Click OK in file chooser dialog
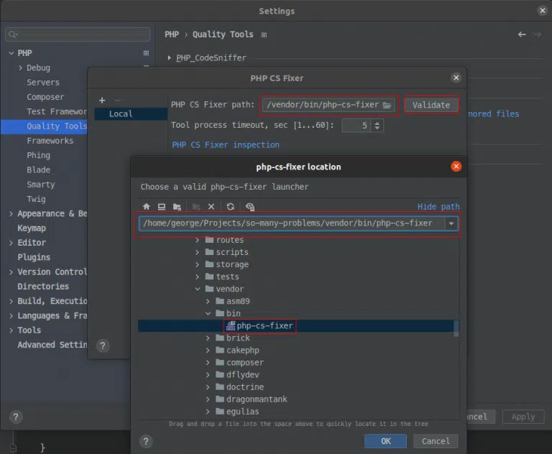Image resolution: width=552 pixels, height=454 pixels. click(385, 441)
